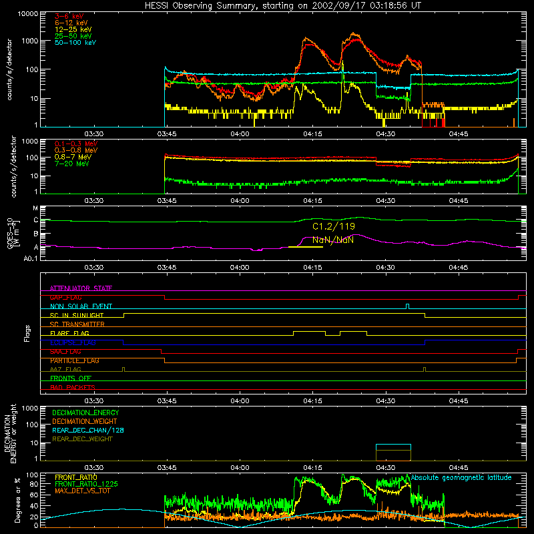This screenshot has width=534, height=534.
Task: Click the 0.1-0.3 MeV legend entry
Action: (76, 144)
